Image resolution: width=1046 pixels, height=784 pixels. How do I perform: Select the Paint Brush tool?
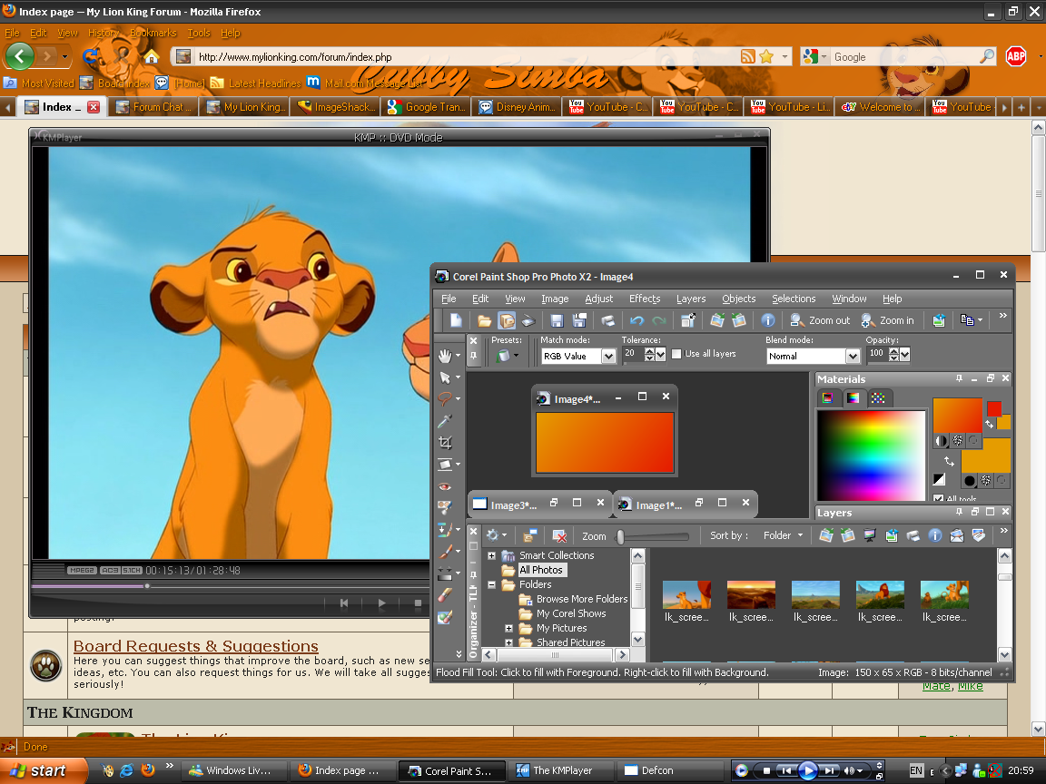pos(445,552)
